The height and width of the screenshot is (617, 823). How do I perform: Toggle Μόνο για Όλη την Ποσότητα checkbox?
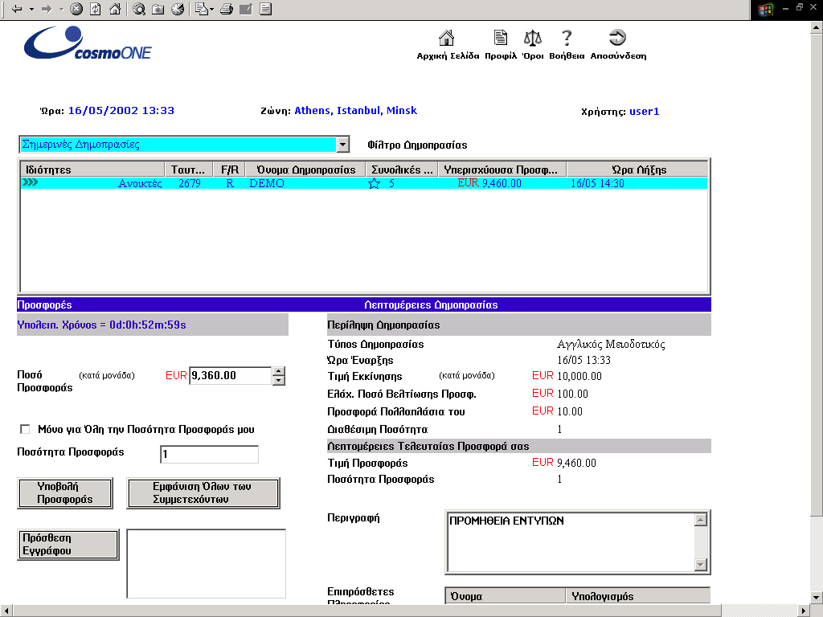coord(25,429)
